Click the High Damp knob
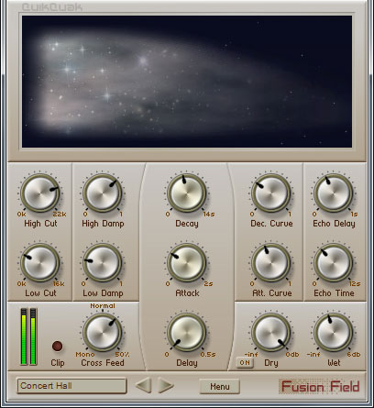 coord(103,193)
